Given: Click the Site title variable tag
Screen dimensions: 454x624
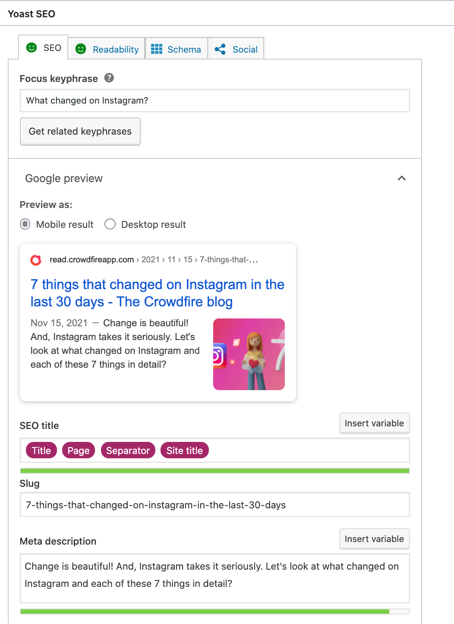Looking at the screenshot, I should pyautogui.click(x=184, y=451).
